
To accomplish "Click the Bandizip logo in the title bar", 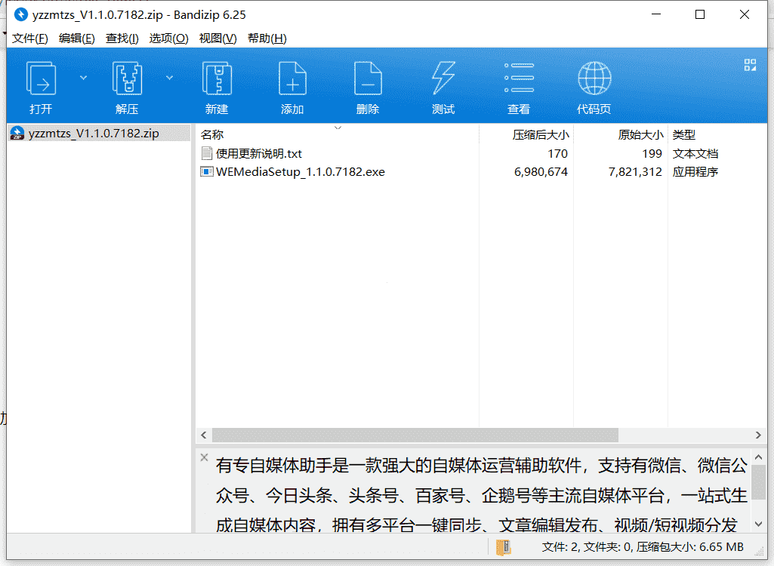I will click(20, 14).
